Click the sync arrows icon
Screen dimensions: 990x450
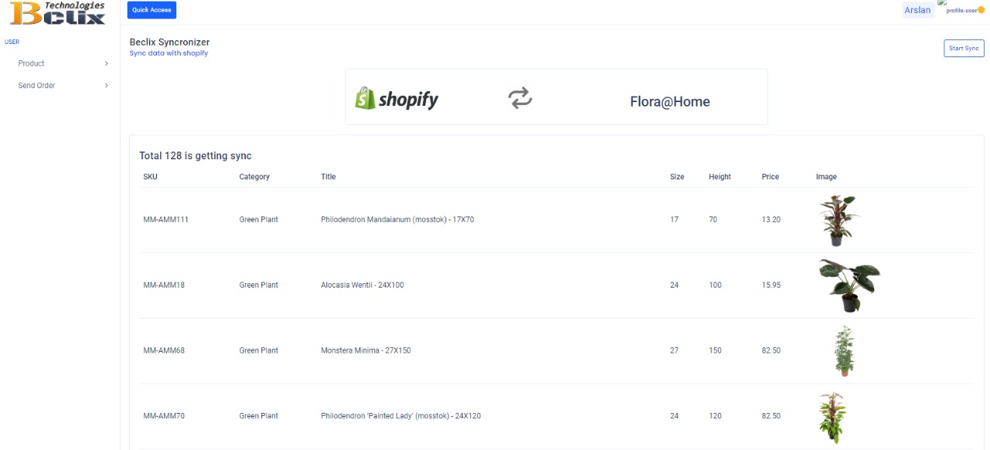(x=520, y=98)
